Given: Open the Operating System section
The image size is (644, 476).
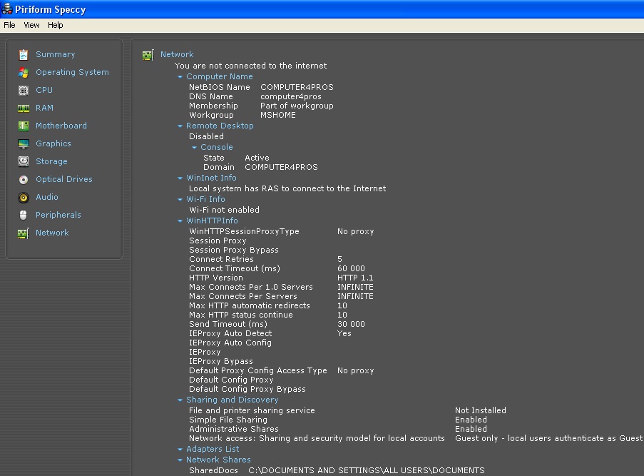Looking at the screenshot, I should (x=72, y=72).
